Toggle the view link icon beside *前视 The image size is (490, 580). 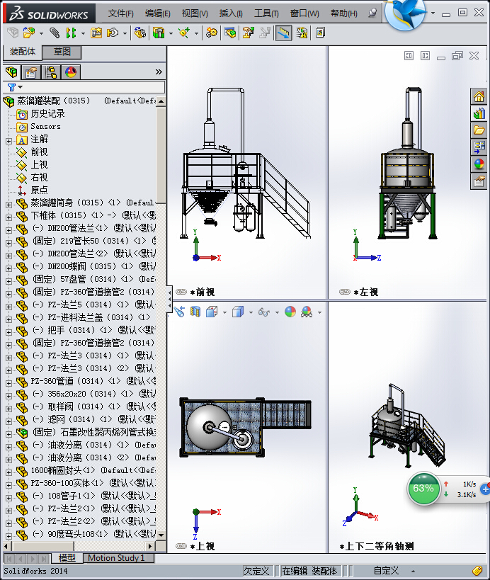[181, 292]
